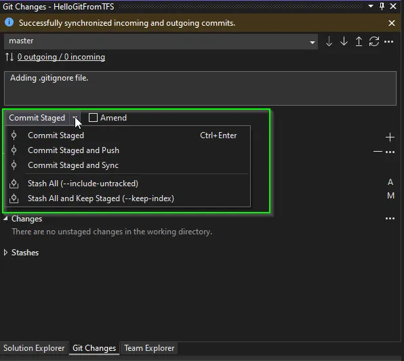Screen dimensions: 404x361
Task: Click the minus icon to unstage all
Action: coord(378,152)
